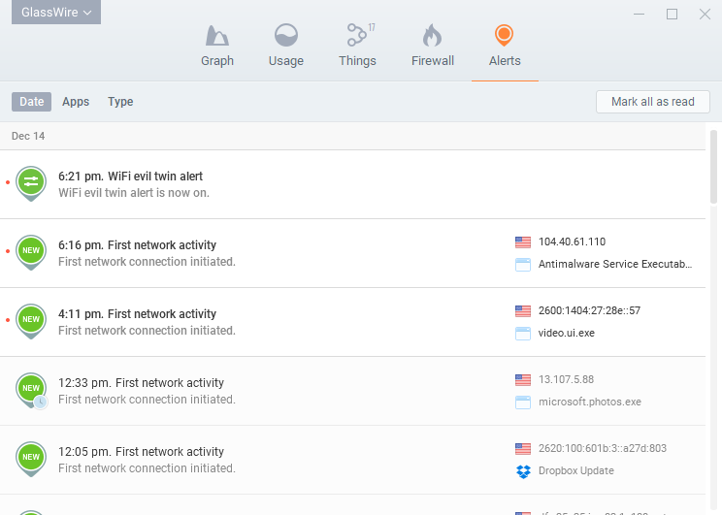This screenshot has height=515, width=722.
Task: Select the '6:21 pm. WiFi evil twin alert' title
Action: click(130, 177)
